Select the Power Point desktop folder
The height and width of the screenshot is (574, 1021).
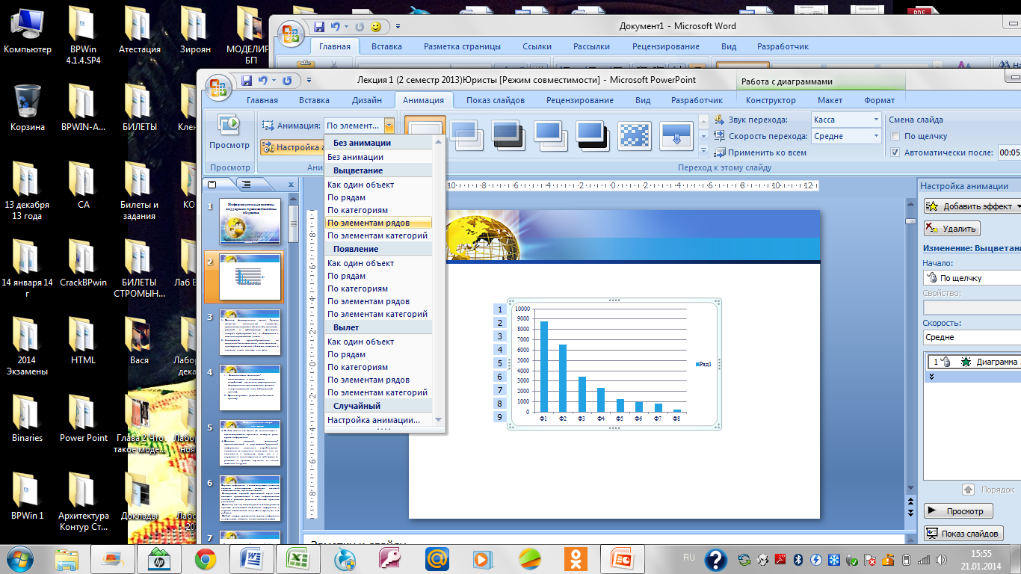point(83,419)
